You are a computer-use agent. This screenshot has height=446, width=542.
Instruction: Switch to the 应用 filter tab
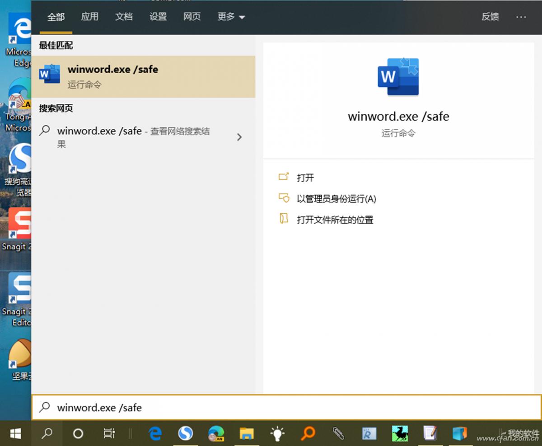coord(90,17)
